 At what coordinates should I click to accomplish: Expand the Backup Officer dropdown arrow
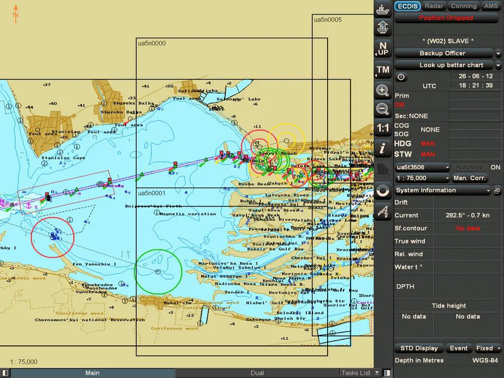point(498,53)
